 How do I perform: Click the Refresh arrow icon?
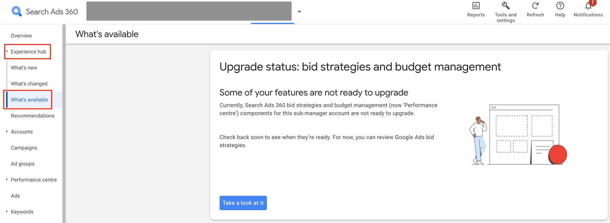(x=535, y=6)
